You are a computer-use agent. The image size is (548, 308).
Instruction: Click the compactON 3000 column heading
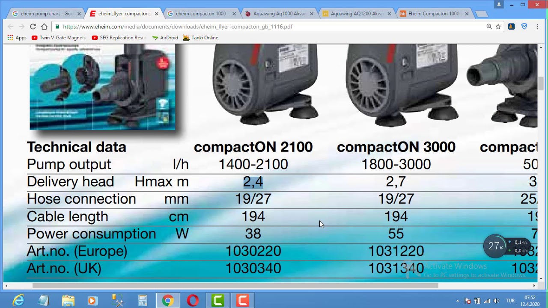click(396, 147)
